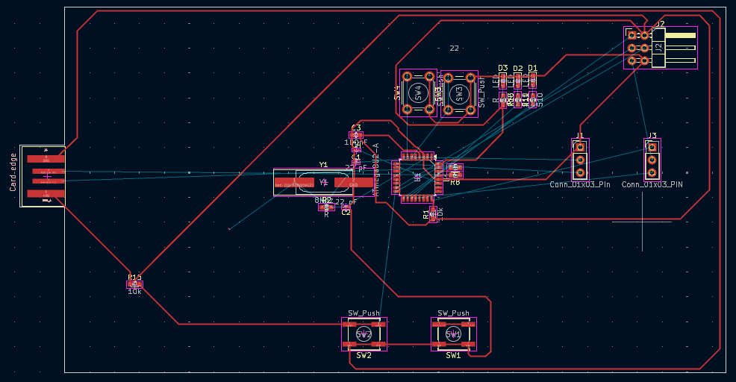
Task: Select the C3 capacitor footprint
Action: point(356,135)
